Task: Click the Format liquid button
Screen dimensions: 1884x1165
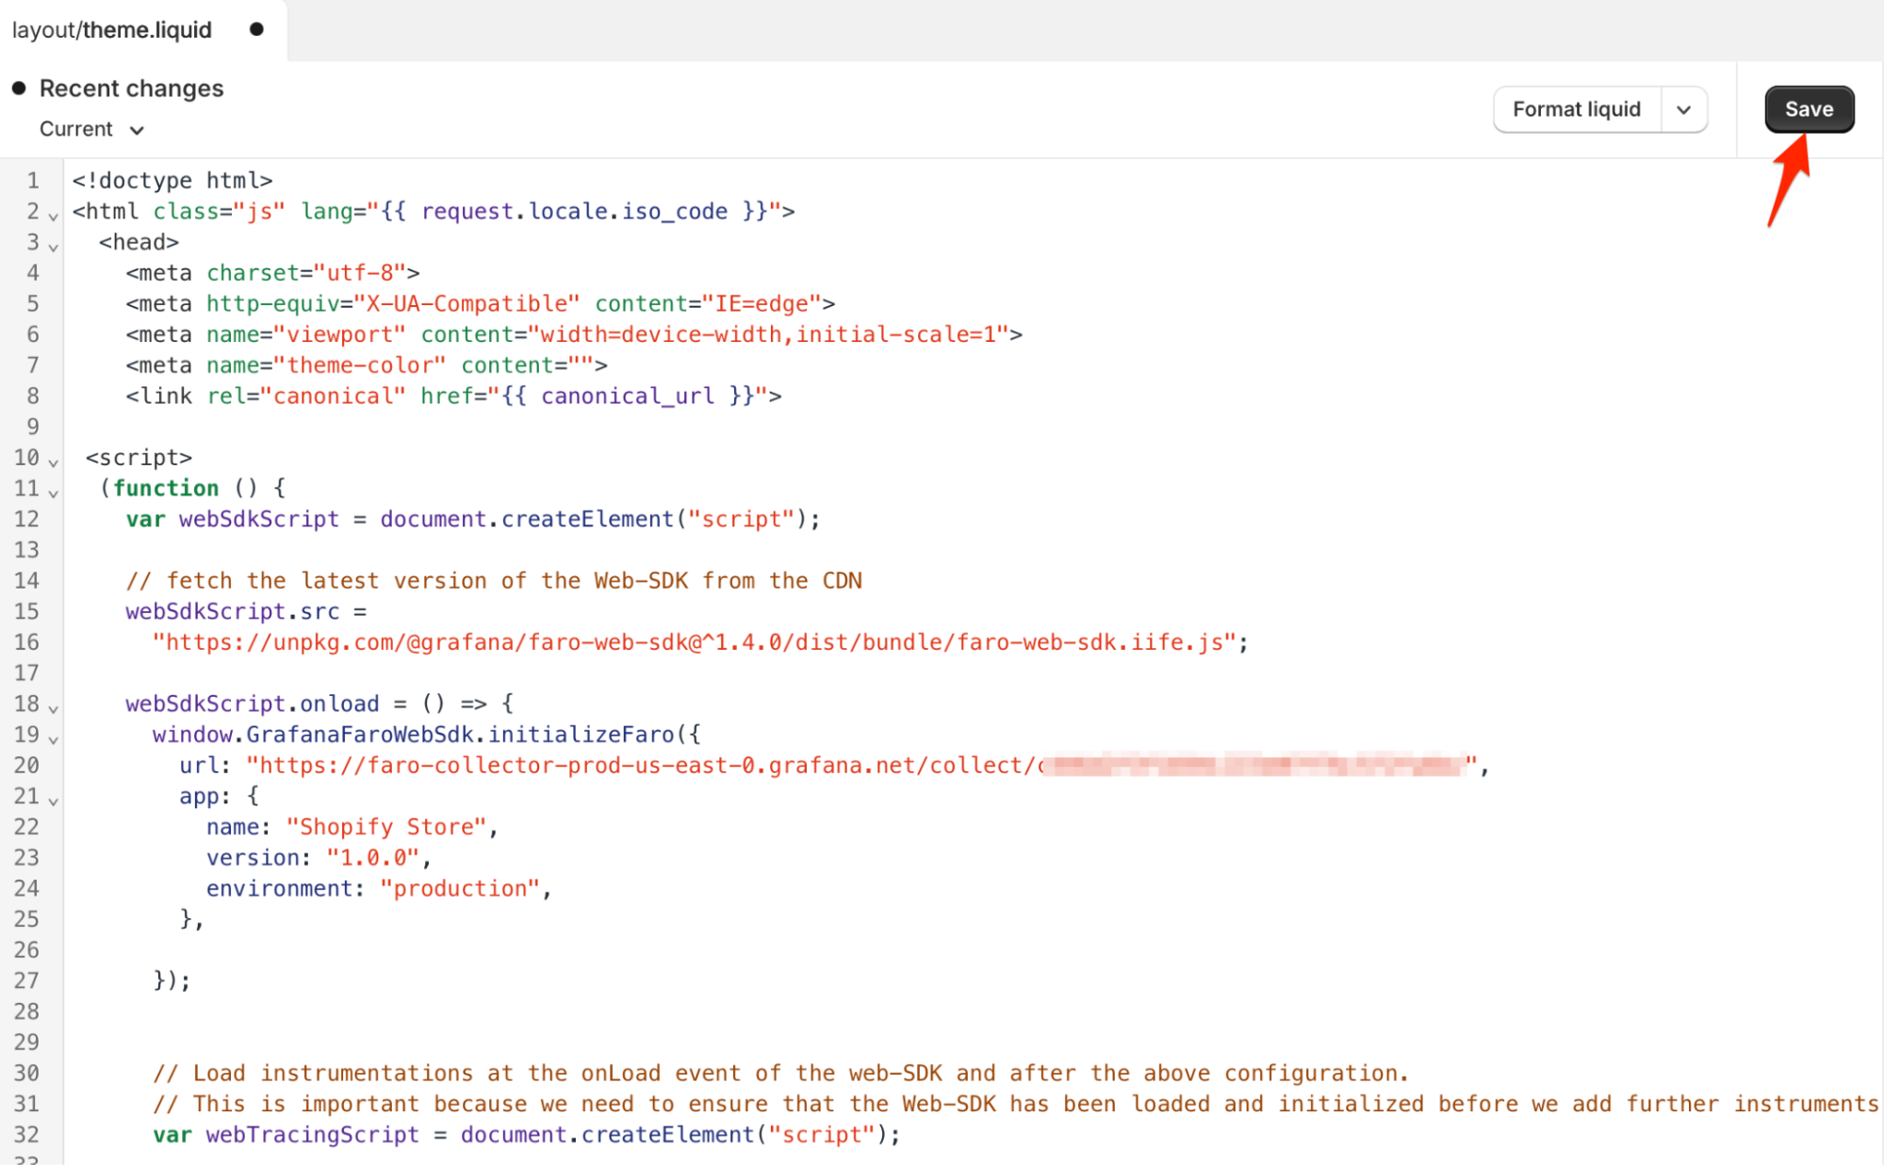Action: coord(1576,108)
